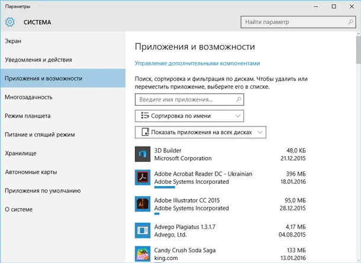Click the disk icon in Показать приложения на всех дисках
361x263 pixels.
pos(145,132)
